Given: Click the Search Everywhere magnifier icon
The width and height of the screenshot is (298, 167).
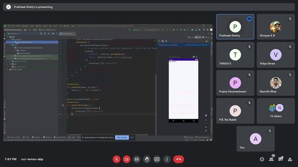Looking at the screenshot, I should coord(204,30).
